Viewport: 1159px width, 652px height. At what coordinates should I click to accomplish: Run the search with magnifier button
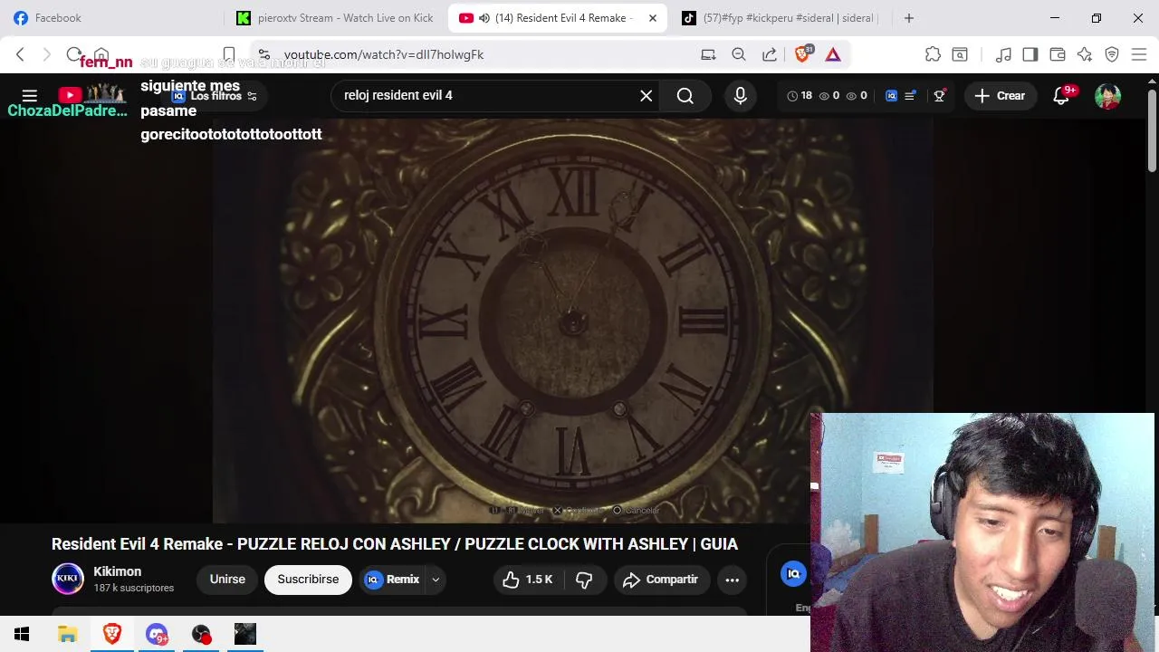685,95
